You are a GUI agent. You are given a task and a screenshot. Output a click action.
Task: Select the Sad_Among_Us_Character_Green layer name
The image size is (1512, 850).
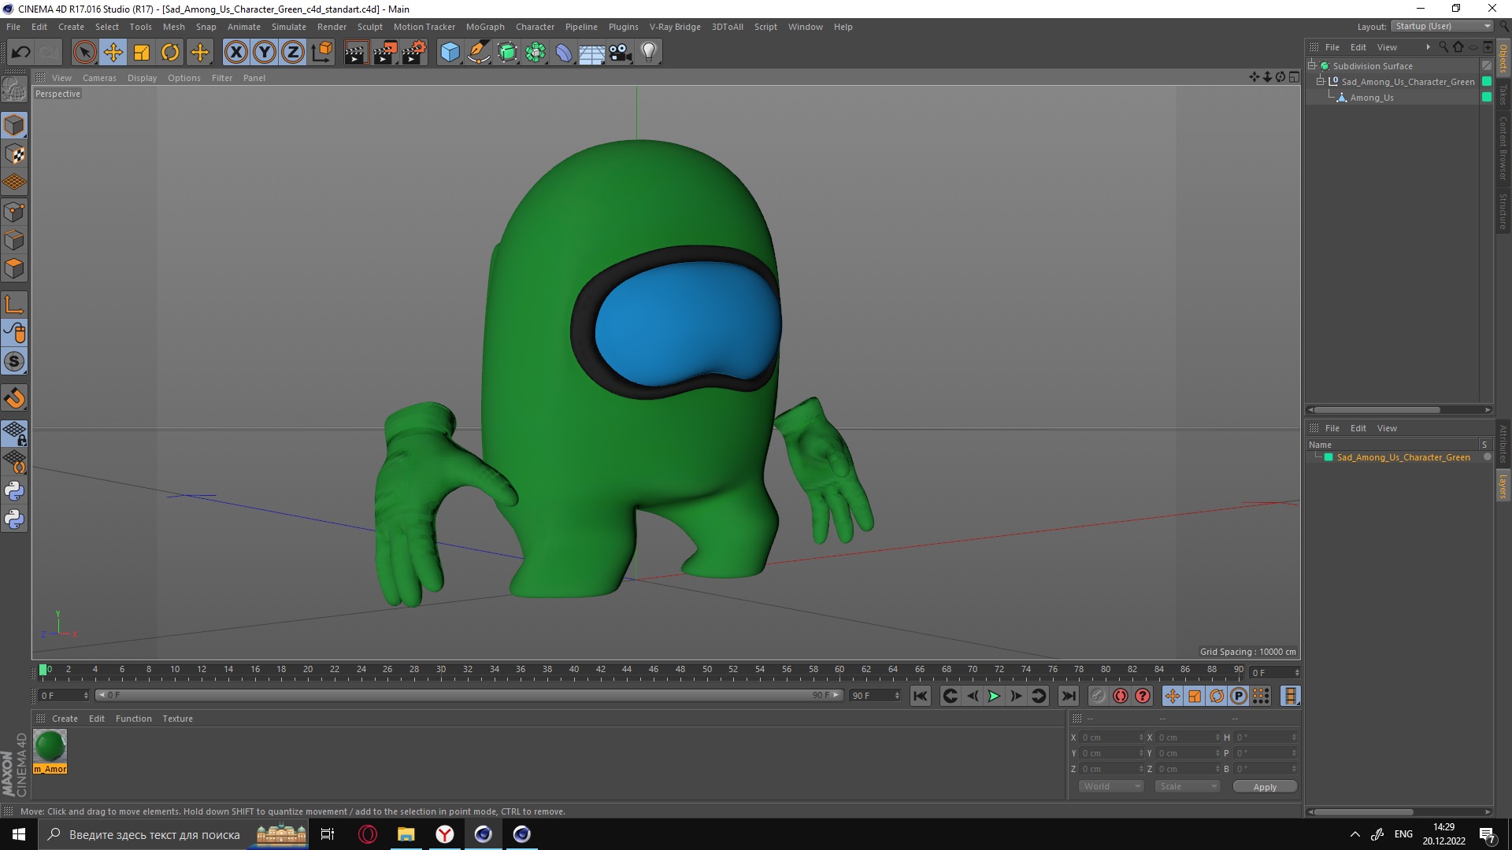pos(1403,457)
